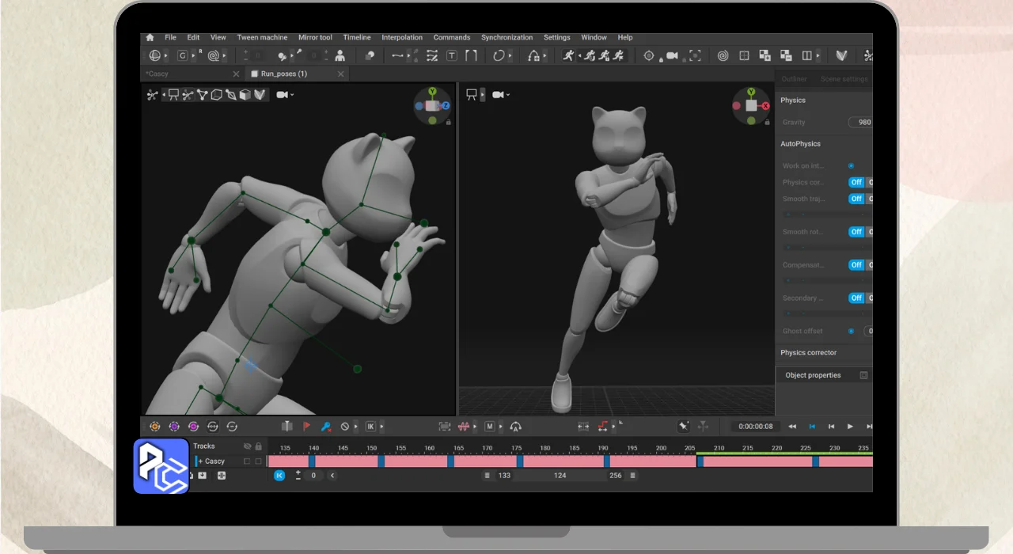Click the T text box toolbar icon

451,56
